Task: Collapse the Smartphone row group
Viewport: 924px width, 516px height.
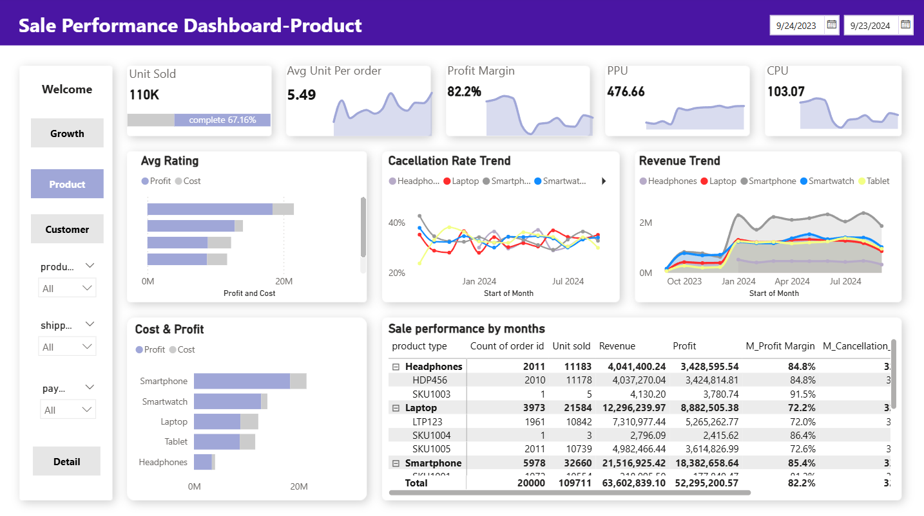Action: (x=396, y=463)
